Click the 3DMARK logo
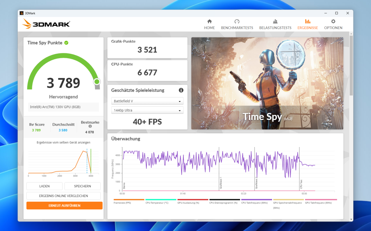The height and width of the screenshot is (231, 371). (x=46, y=24)
